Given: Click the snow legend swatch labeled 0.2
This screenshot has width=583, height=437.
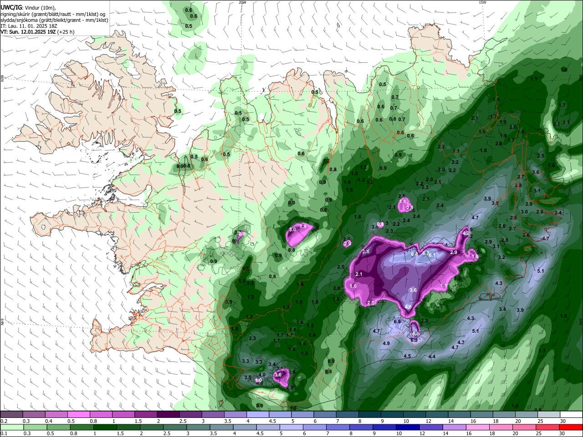Looking at the screenshot, I should [x=11, y=415].
